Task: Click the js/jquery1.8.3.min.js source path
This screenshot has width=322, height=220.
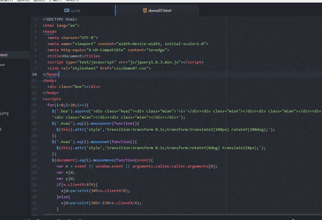Action: pos(154,62)
